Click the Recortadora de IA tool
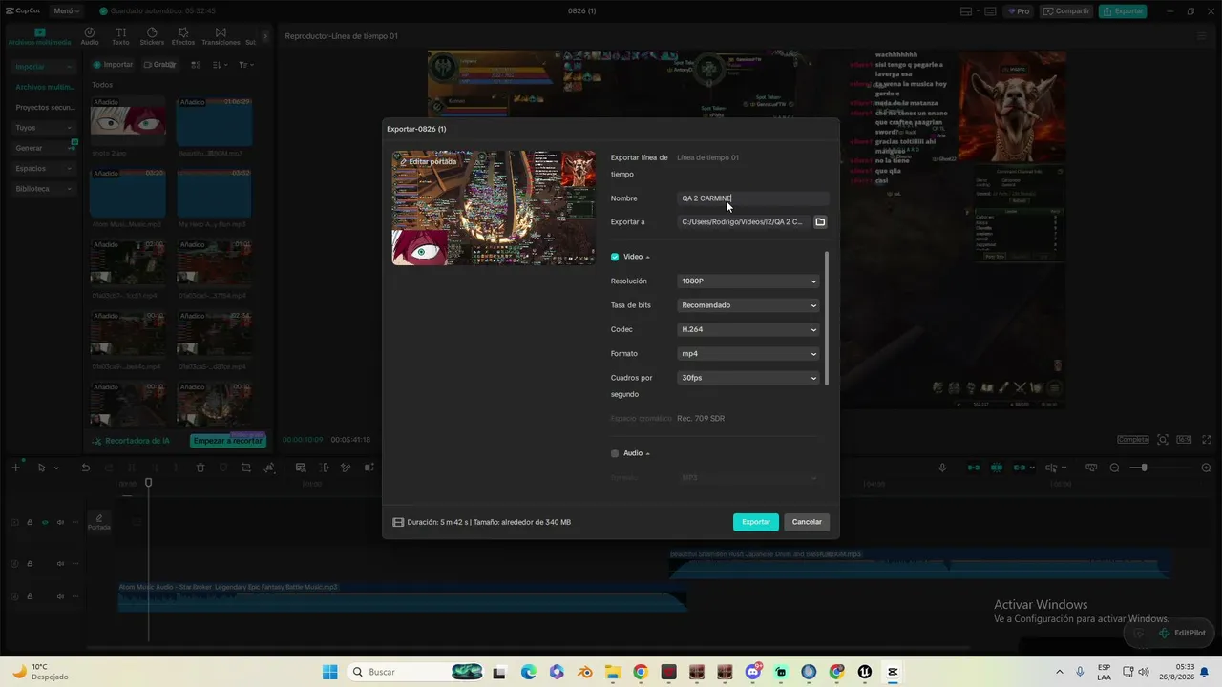1222x687 pixels. (131, 441)
